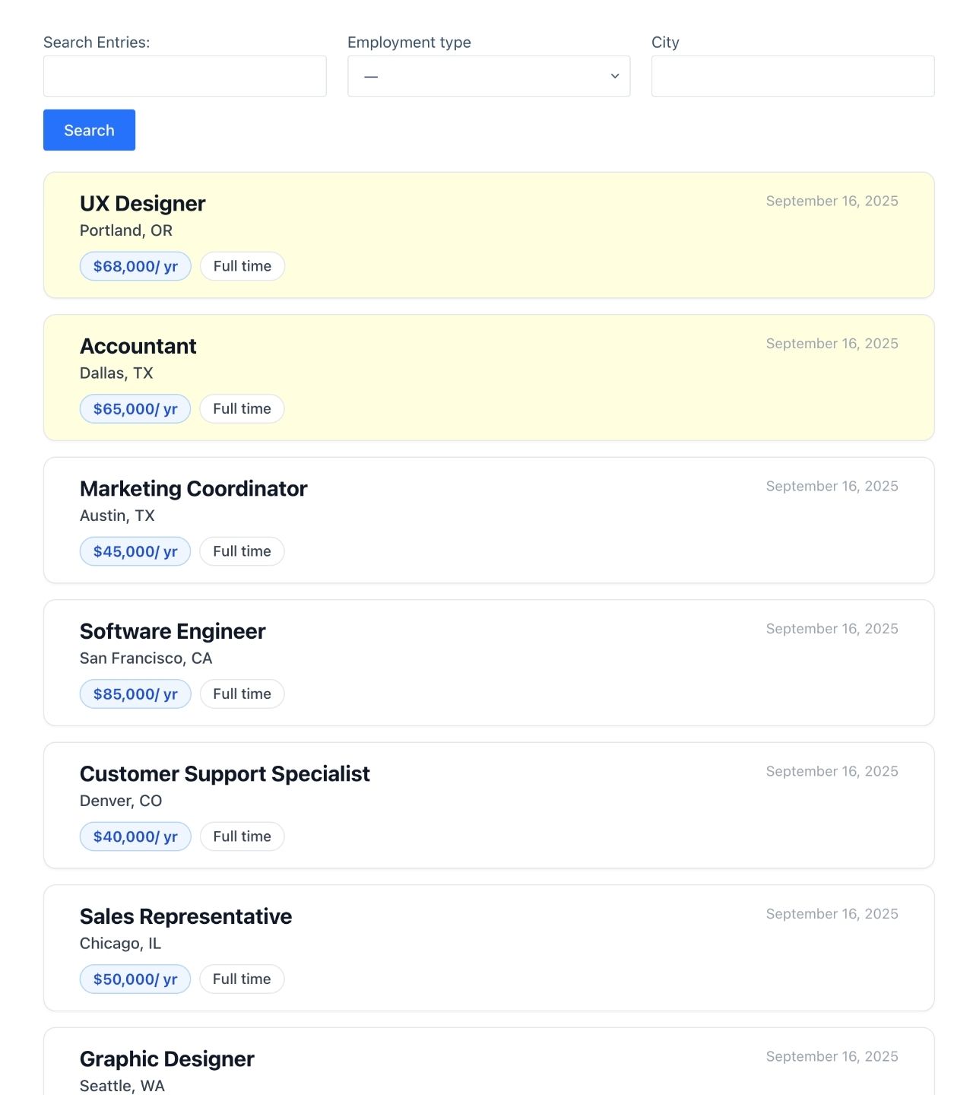Click the $85,000/ yr salary pill

[135, 694]
